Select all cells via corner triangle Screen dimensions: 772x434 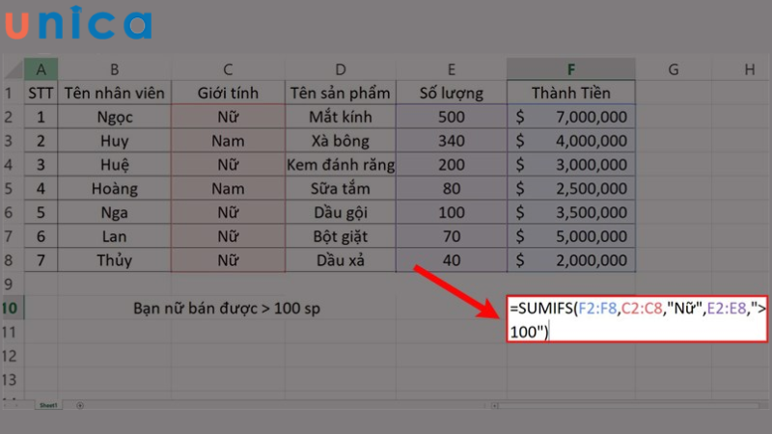coord(14,68)
